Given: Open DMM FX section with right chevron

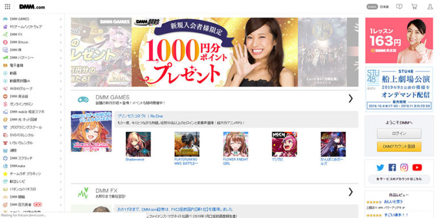Looking at the screenshot, I should point(351,192).
